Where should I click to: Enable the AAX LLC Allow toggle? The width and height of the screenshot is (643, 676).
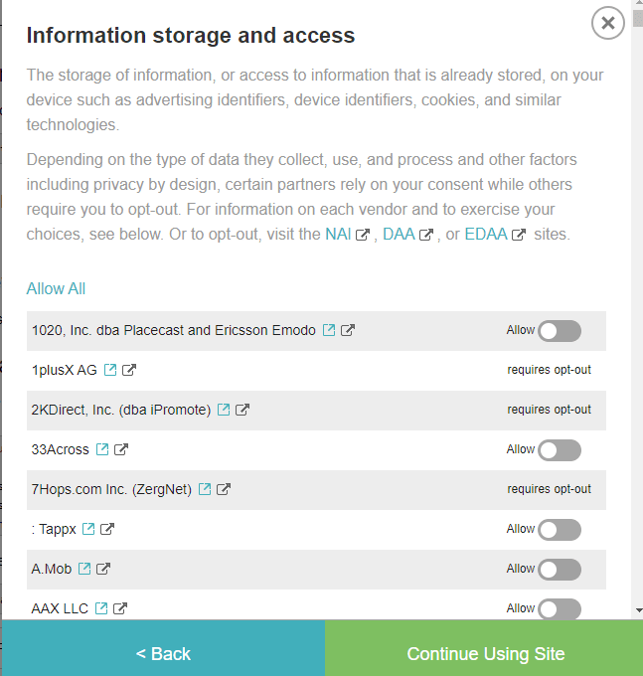[560, 608]
